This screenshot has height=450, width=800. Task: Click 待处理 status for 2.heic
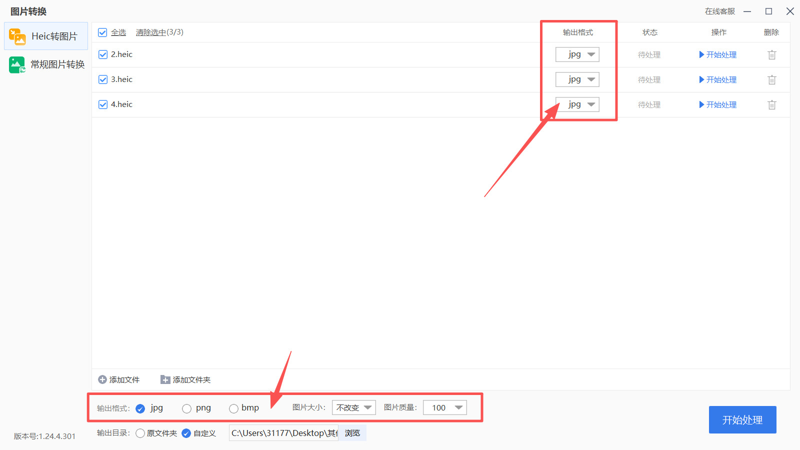(x=649, y=55)
